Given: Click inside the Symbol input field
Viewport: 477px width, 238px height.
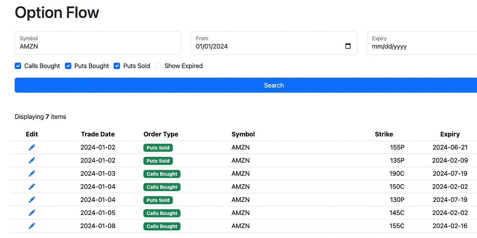Looking at the screenshot, I should tap(98, 46).
